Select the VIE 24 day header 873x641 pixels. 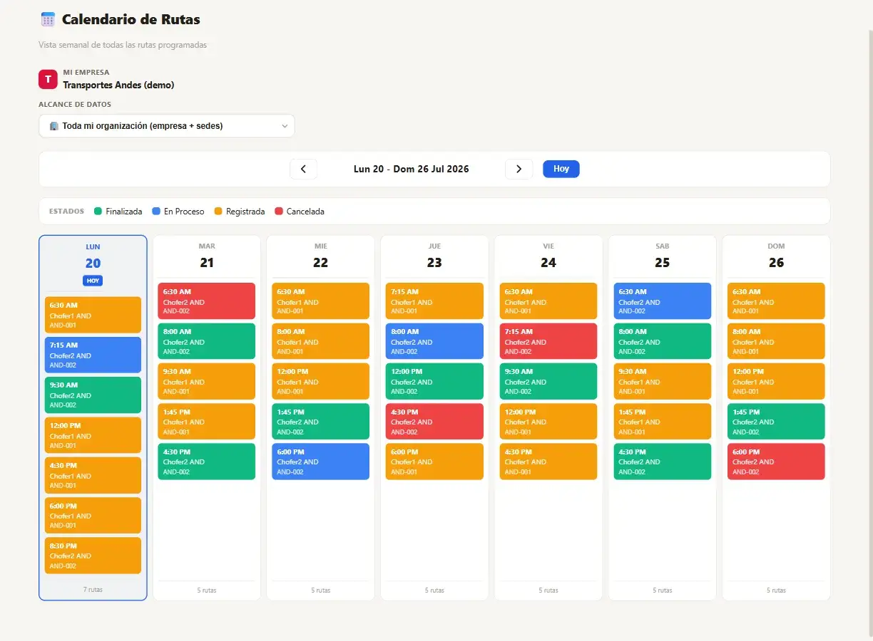(x=548, y=256)
